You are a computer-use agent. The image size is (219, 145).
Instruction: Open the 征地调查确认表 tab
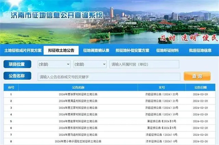coord(96,51)
